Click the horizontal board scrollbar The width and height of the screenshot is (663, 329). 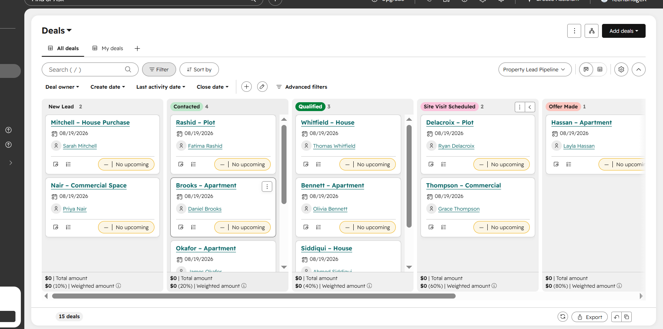coord(254,296)
